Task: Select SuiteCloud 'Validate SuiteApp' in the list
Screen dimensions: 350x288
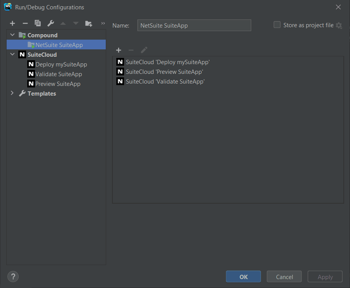Action: [x=228, y=82]
